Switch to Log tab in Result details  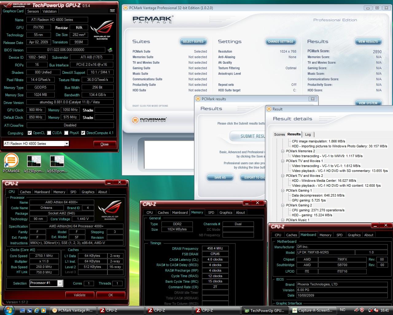308,134
